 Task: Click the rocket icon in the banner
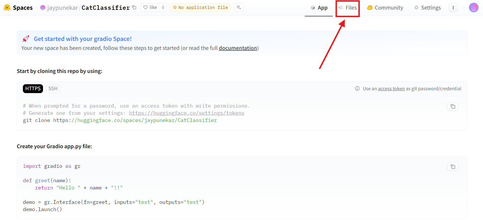tap(26, 39)
